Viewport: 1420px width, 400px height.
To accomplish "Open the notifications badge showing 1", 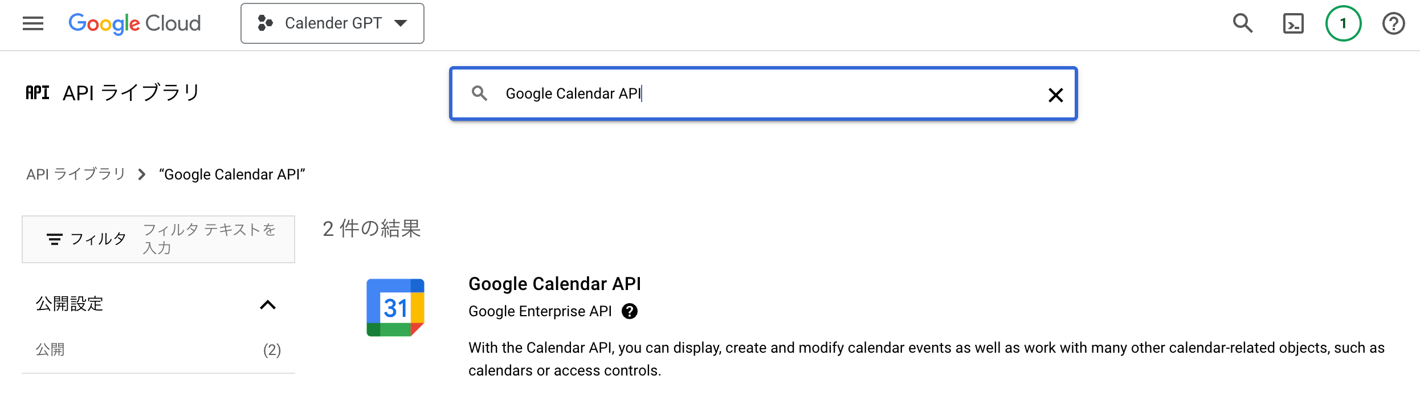I will 1343,23.
